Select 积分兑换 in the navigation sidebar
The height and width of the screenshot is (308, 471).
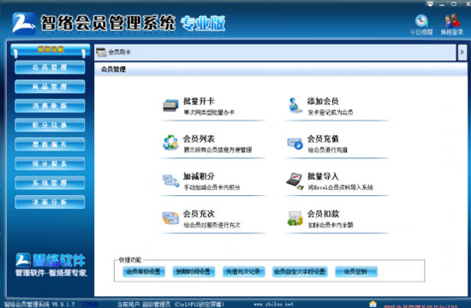click(50, 125)
